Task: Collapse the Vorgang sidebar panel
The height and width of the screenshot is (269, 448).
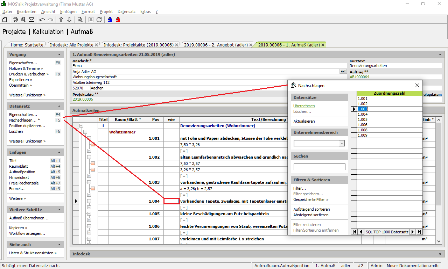Action: [59, 54]
